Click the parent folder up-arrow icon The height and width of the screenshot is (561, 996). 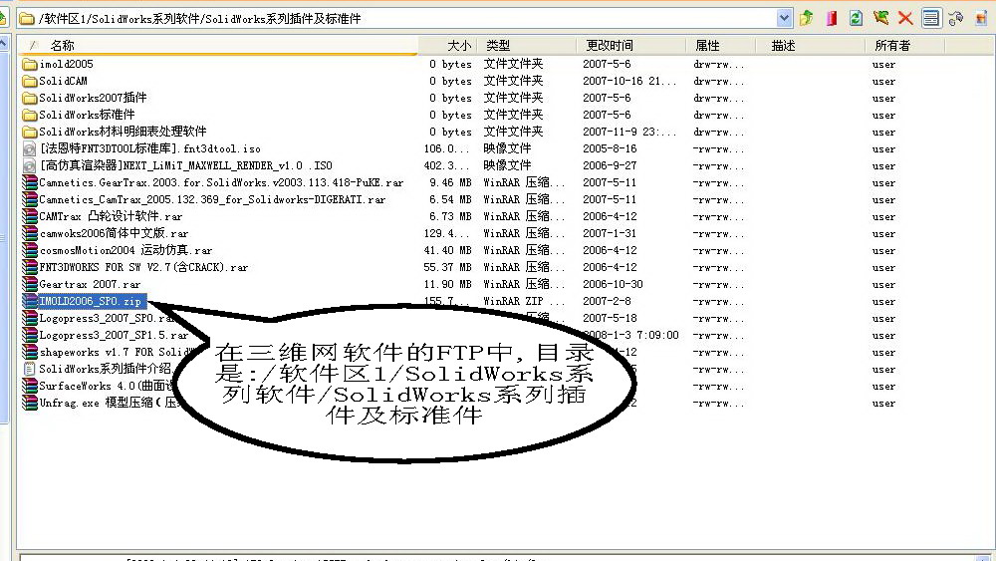[807, 18]
